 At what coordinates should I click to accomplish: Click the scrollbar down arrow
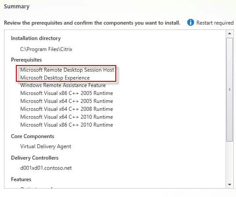pos(229,185)
